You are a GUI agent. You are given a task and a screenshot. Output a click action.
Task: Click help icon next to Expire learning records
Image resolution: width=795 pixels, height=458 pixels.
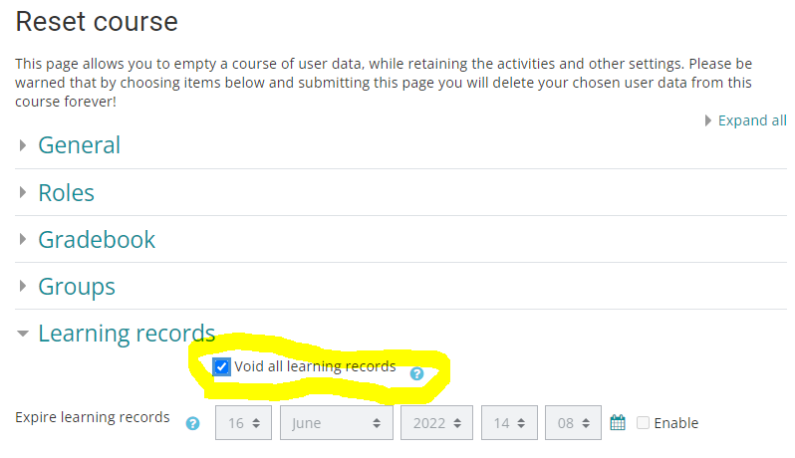click(193, 423)
